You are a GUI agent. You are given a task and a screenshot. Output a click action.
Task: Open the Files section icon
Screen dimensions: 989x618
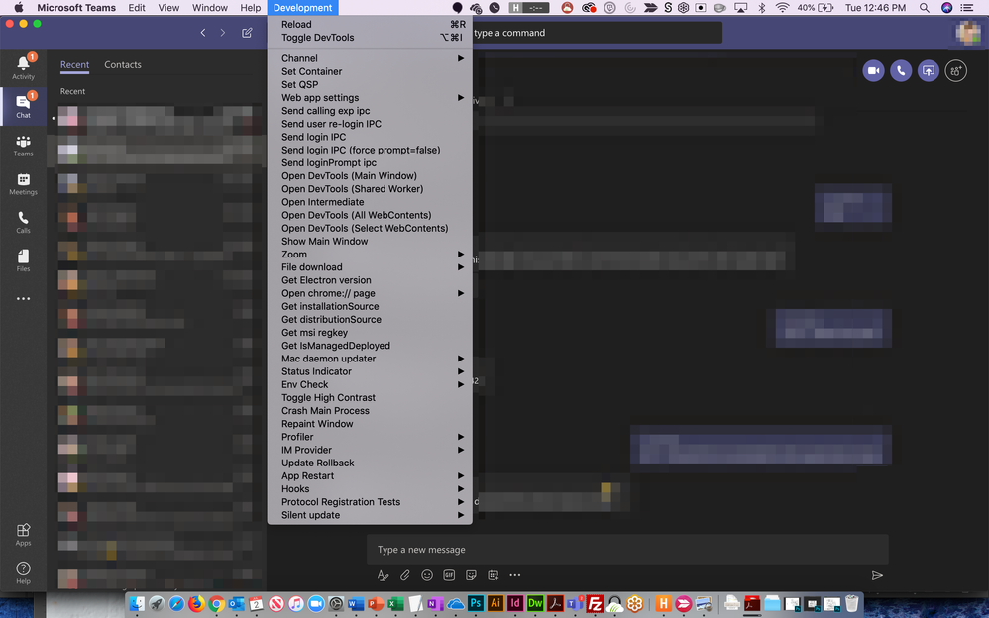tap(24, 260)
